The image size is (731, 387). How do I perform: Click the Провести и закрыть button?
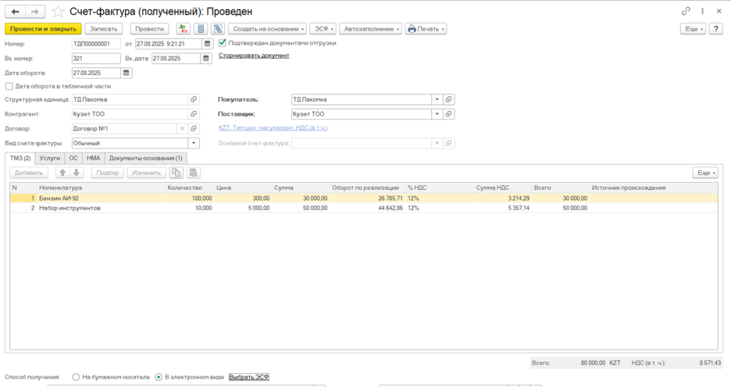coord(42,29)
